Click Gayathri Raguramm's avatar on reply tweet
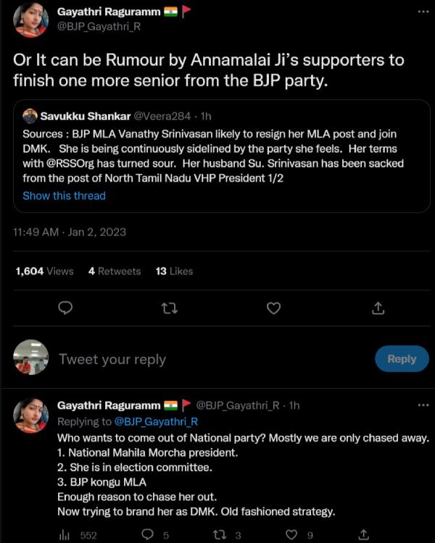Screen dimensions: 435x543 pyautogui.click(x=31, y=416)
